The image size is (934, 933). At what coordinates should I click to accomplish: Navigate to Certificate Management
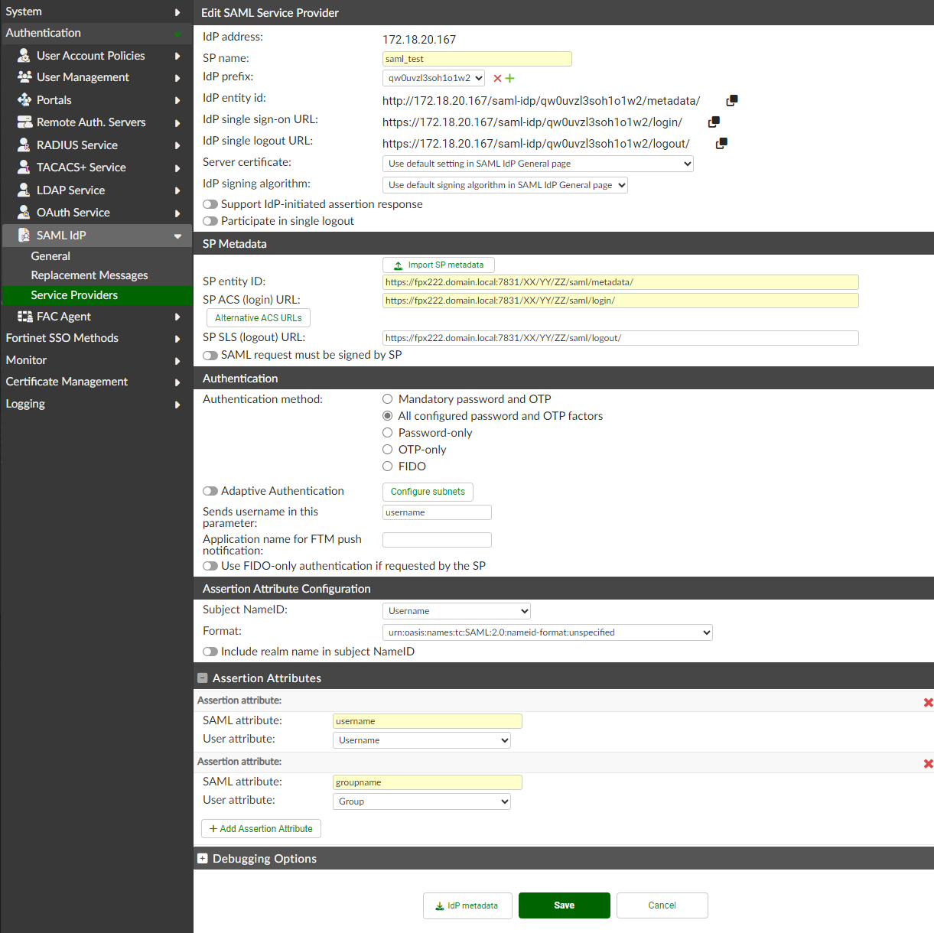[67, 381]
